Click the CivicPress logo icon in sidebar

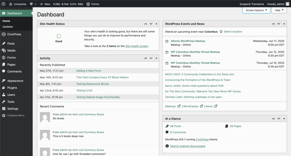point(3,34)
